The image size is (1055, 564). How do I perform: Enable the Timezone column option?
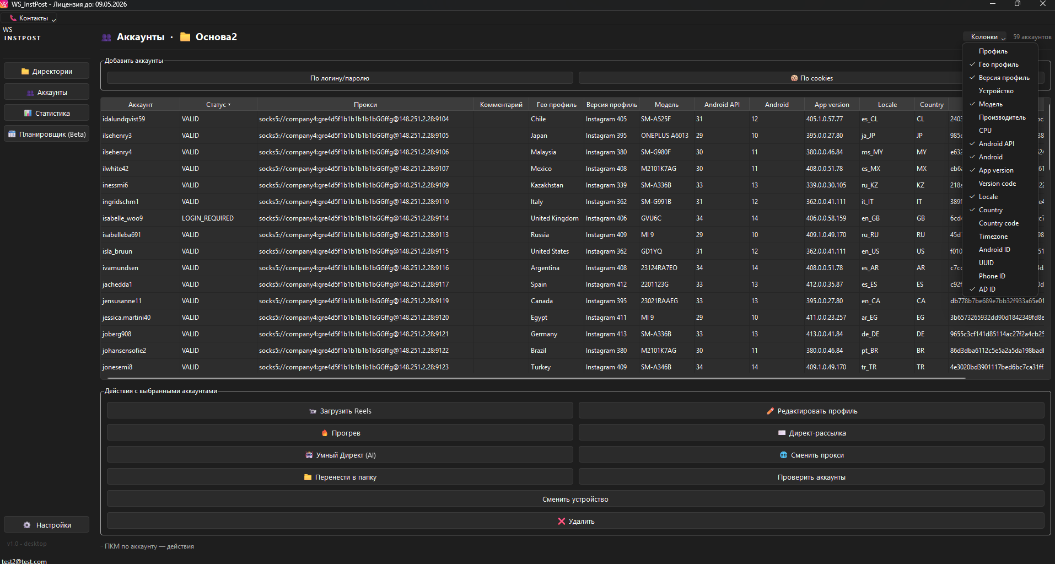click(993, 237)
